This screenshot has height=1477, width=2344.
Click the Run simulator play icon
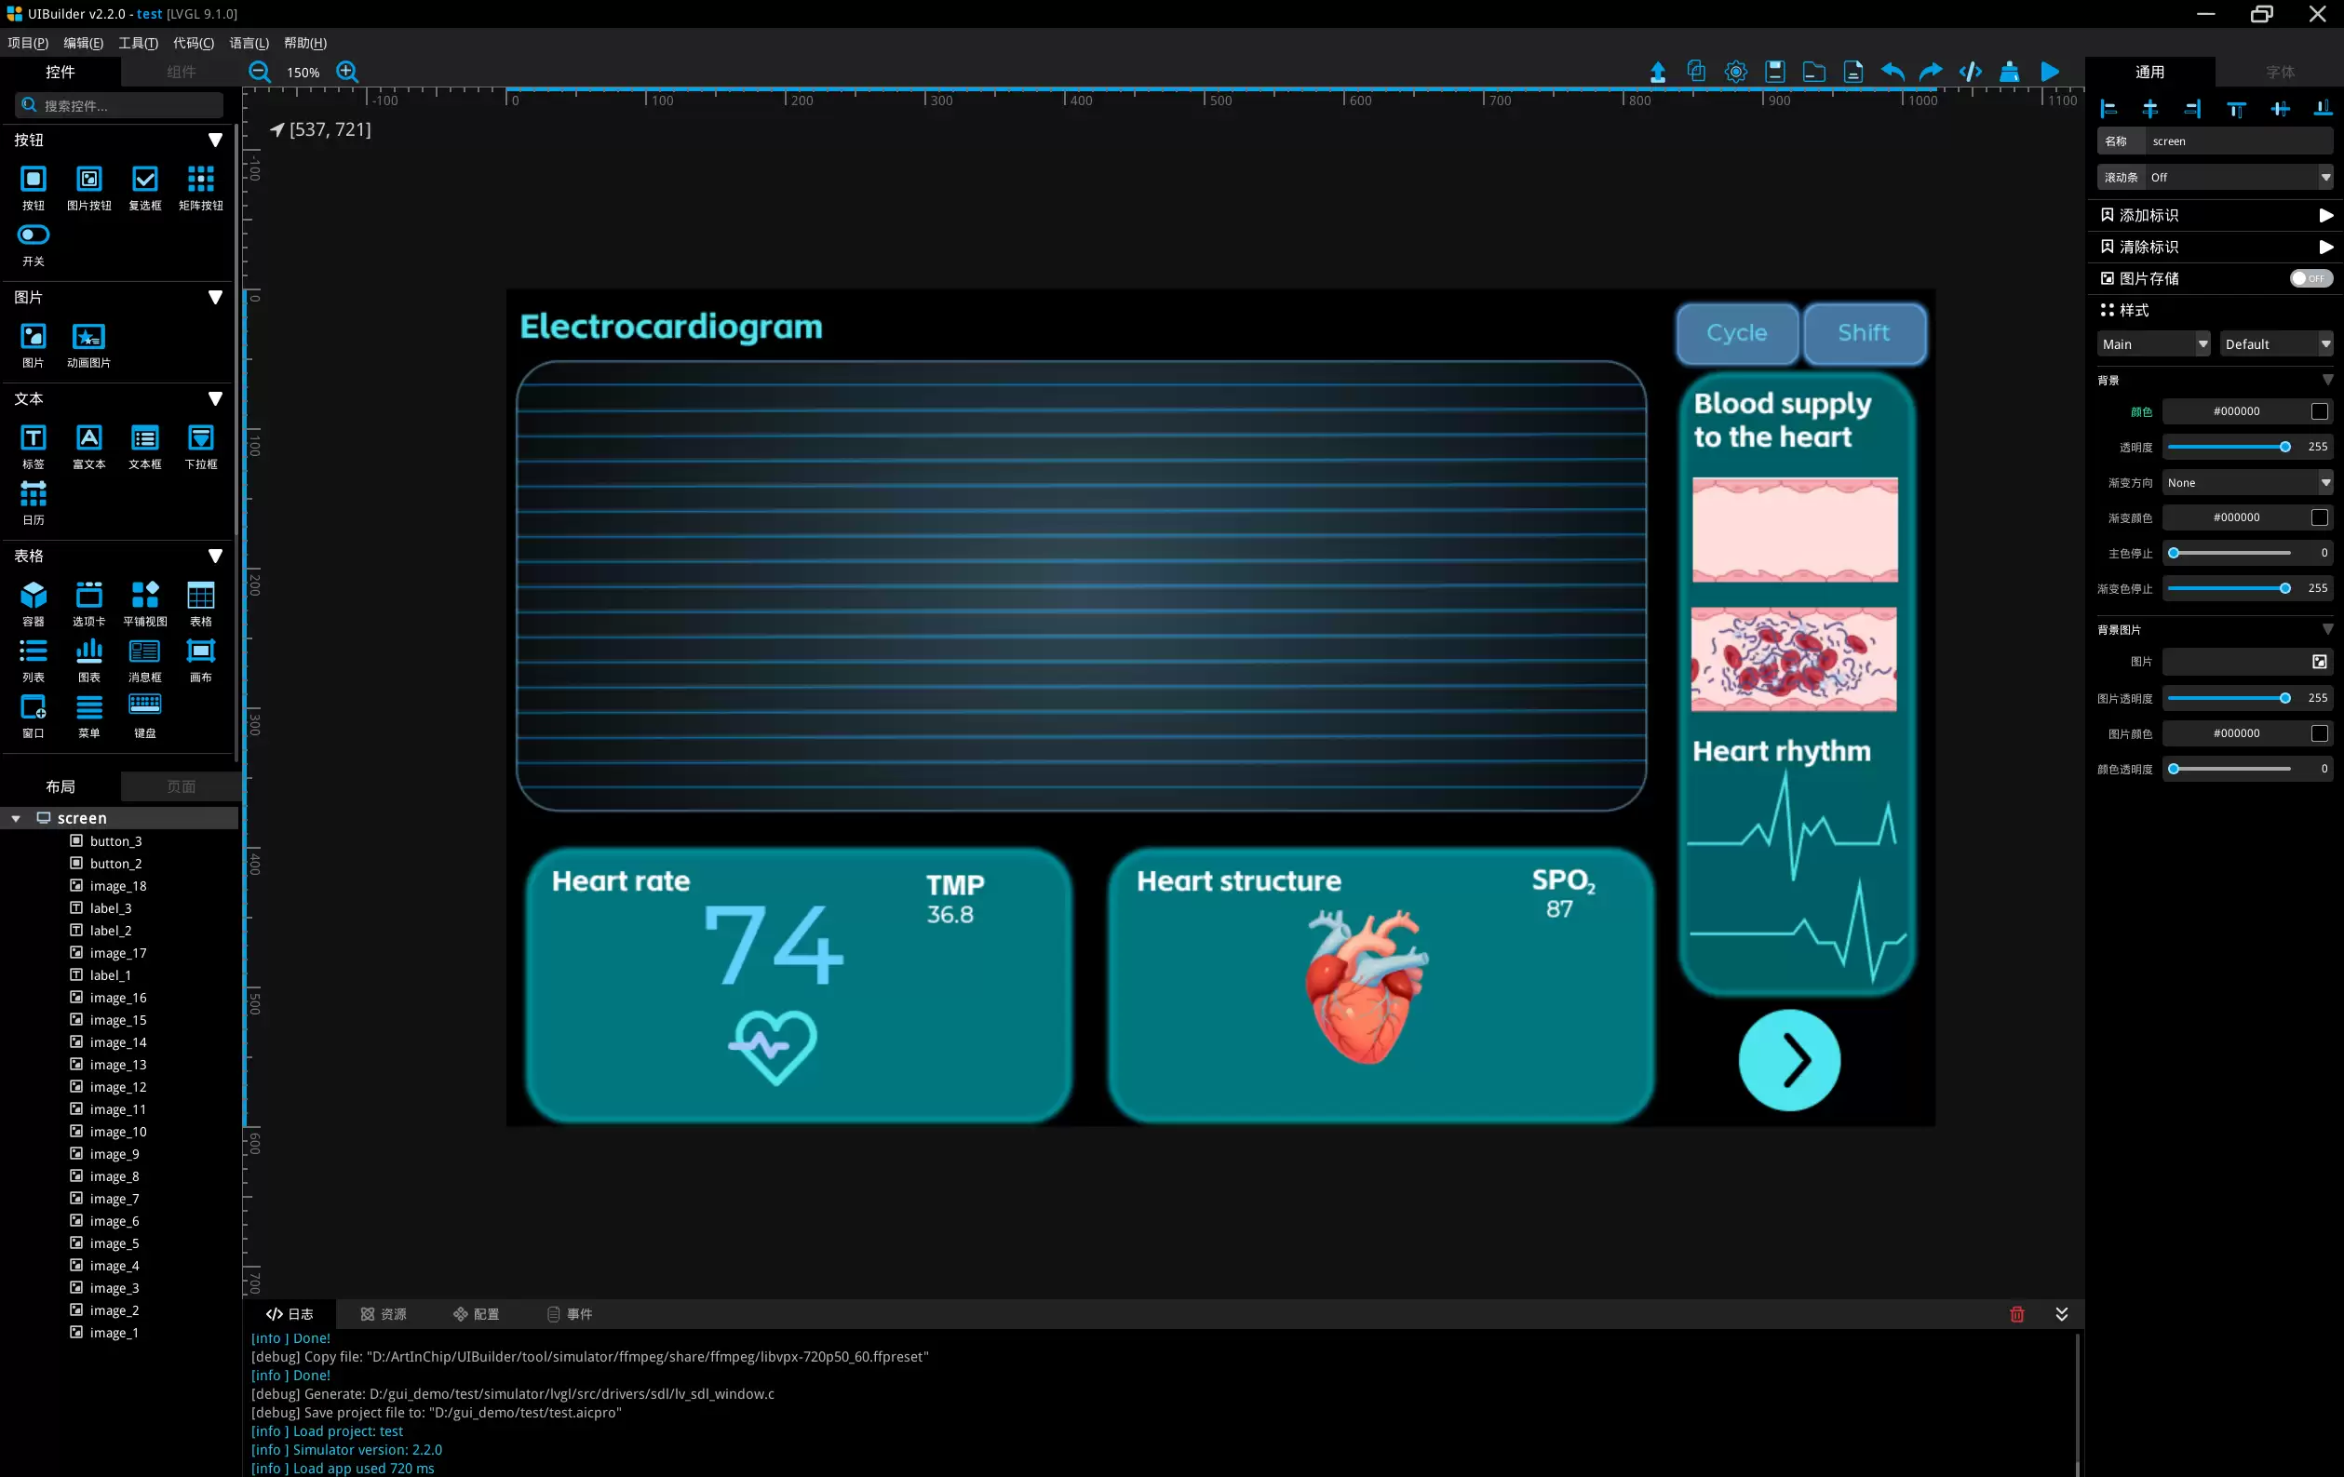point(2049,71)
